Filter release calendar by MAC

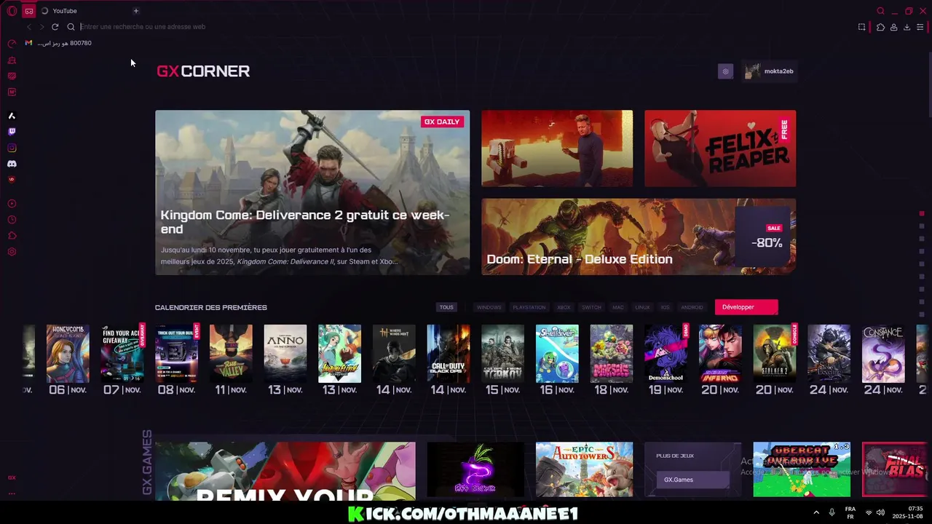(618, 307)
